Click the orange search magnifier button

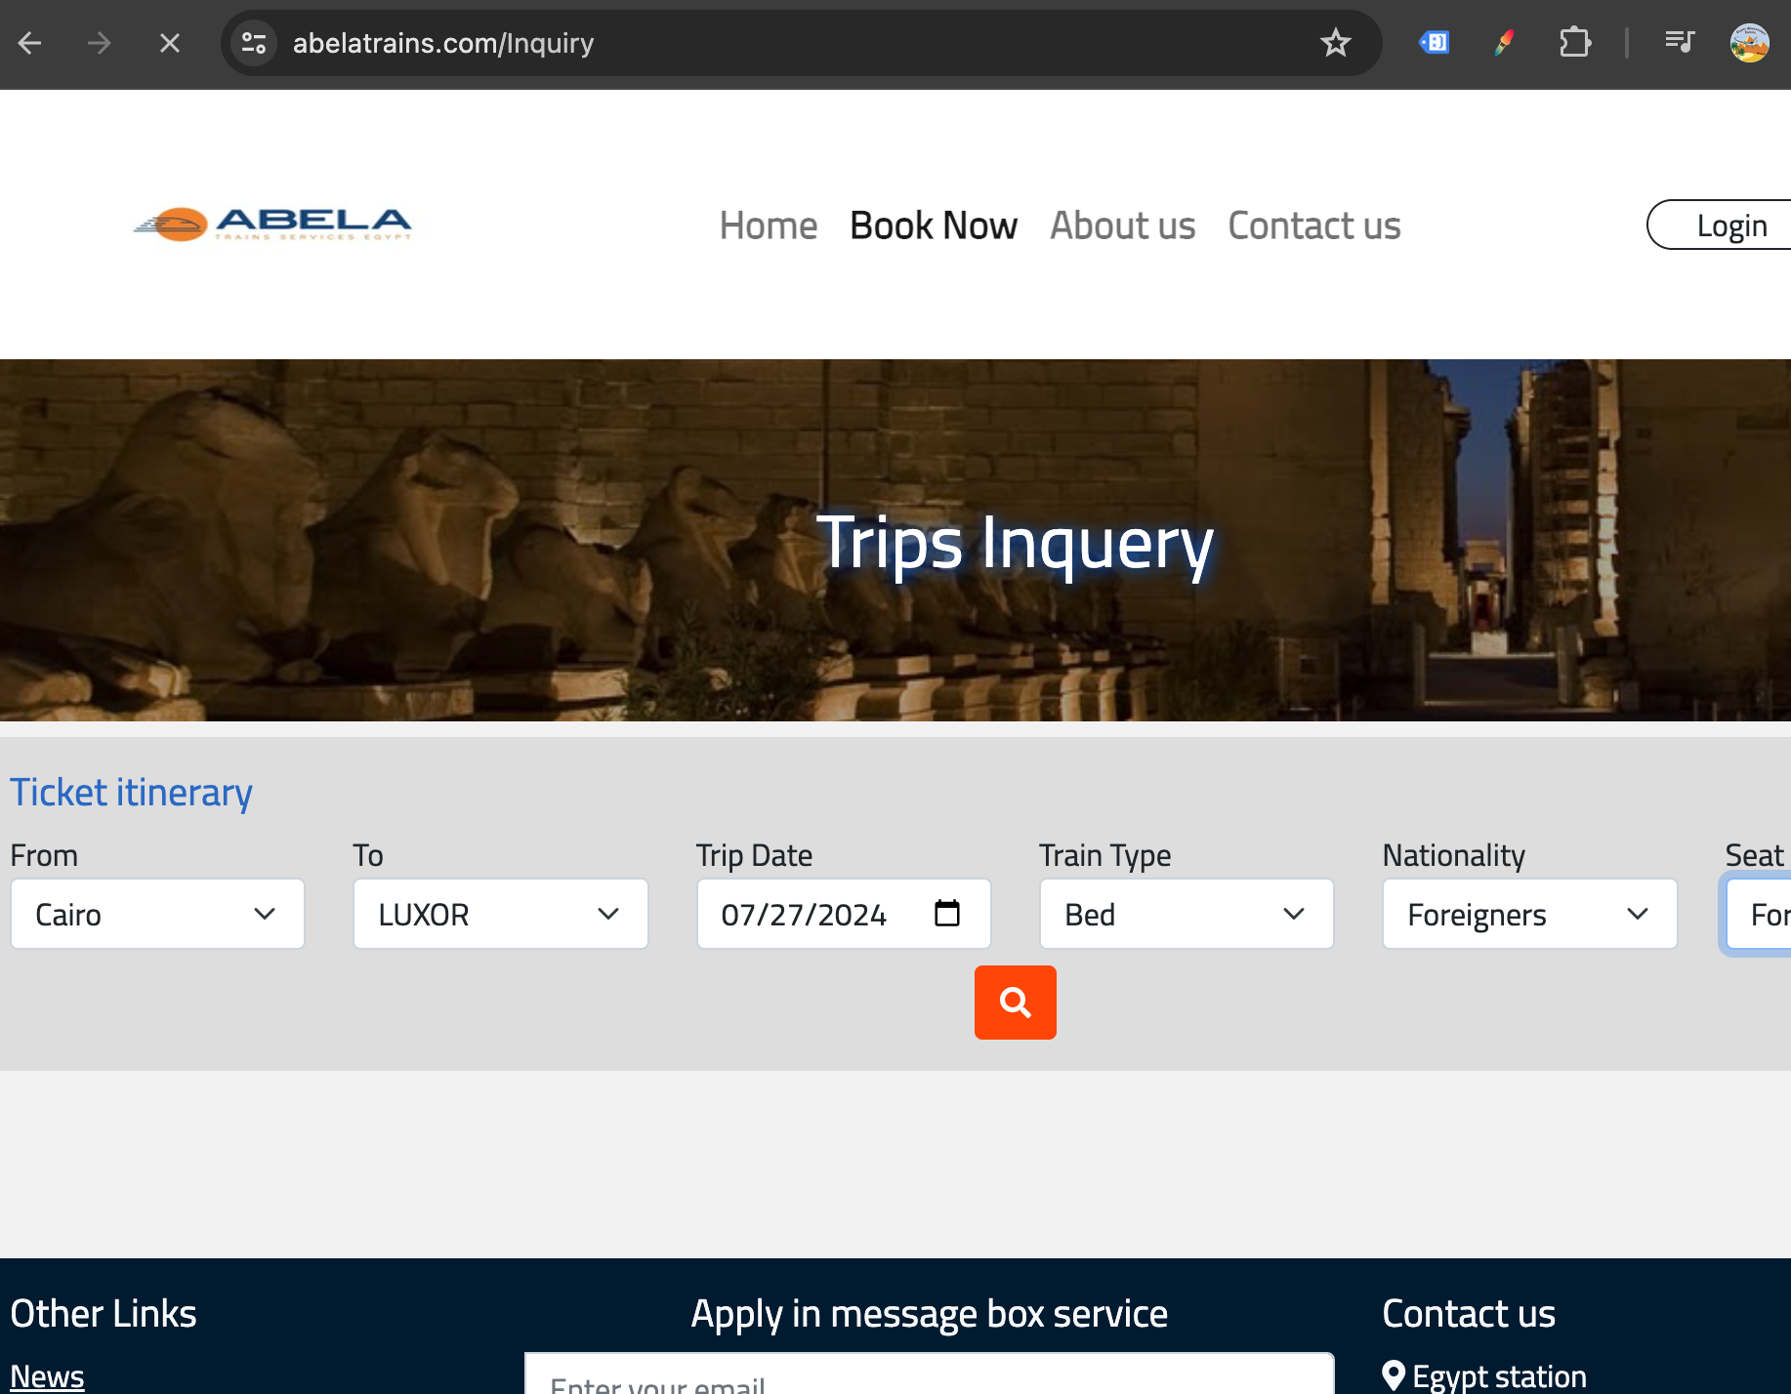pyautogui.click(x=1015, y=1002)
